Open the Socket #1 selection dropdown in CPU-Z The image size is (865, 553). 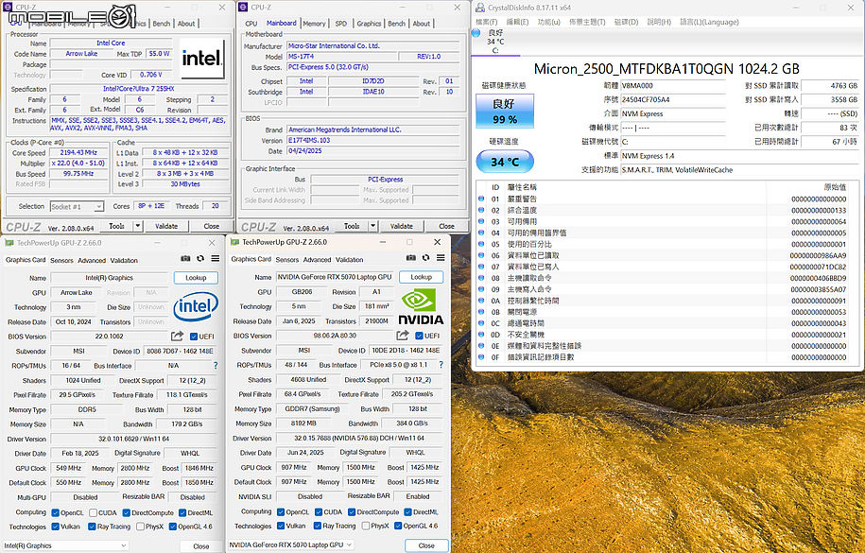pyautogui.click(x=77, y=207)
